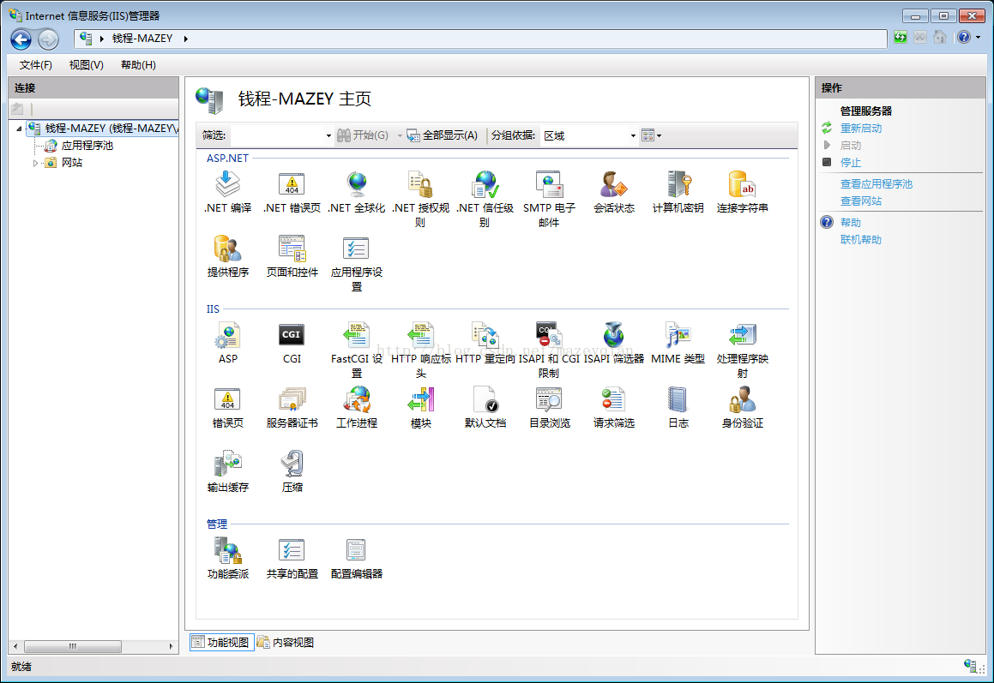The image size is (994, 683).
Task: Open the IIS 错误页 feature
Action: pos(227,407)
